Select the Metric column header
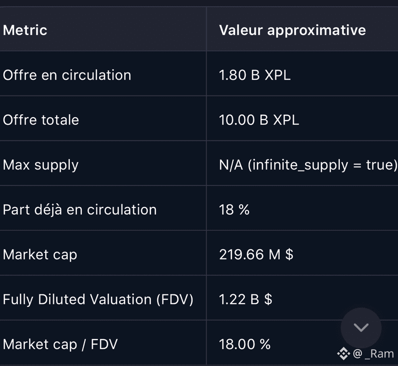This screenshot has height=366, width=398. point(25,30)
